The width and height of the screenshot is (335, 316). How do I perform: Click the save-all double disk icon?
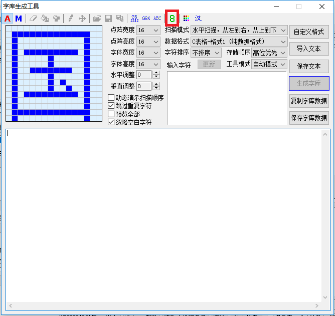120,19
